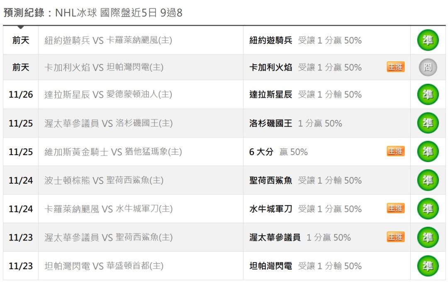Click the 預測紀錄 NHL冰球 國際盤 heading
The height and width of the screenshot is (282, 448).
pyautogui.click(x=93, y=13)
